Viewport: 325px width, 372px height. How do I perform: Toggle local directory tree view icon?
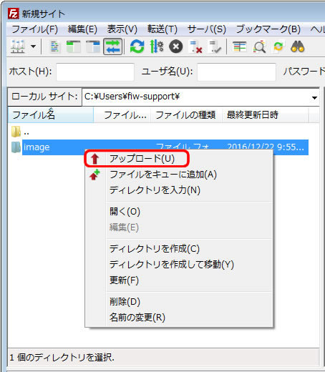pyautogui.click(x=73, y=46)
